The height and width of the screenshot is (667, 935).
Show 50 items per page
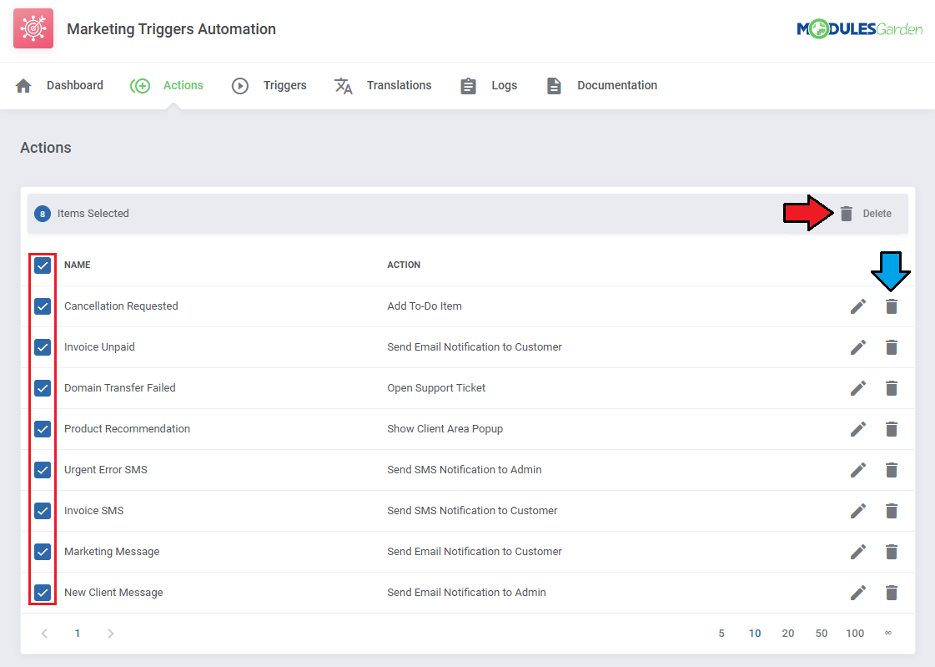[x=822, y=634]
